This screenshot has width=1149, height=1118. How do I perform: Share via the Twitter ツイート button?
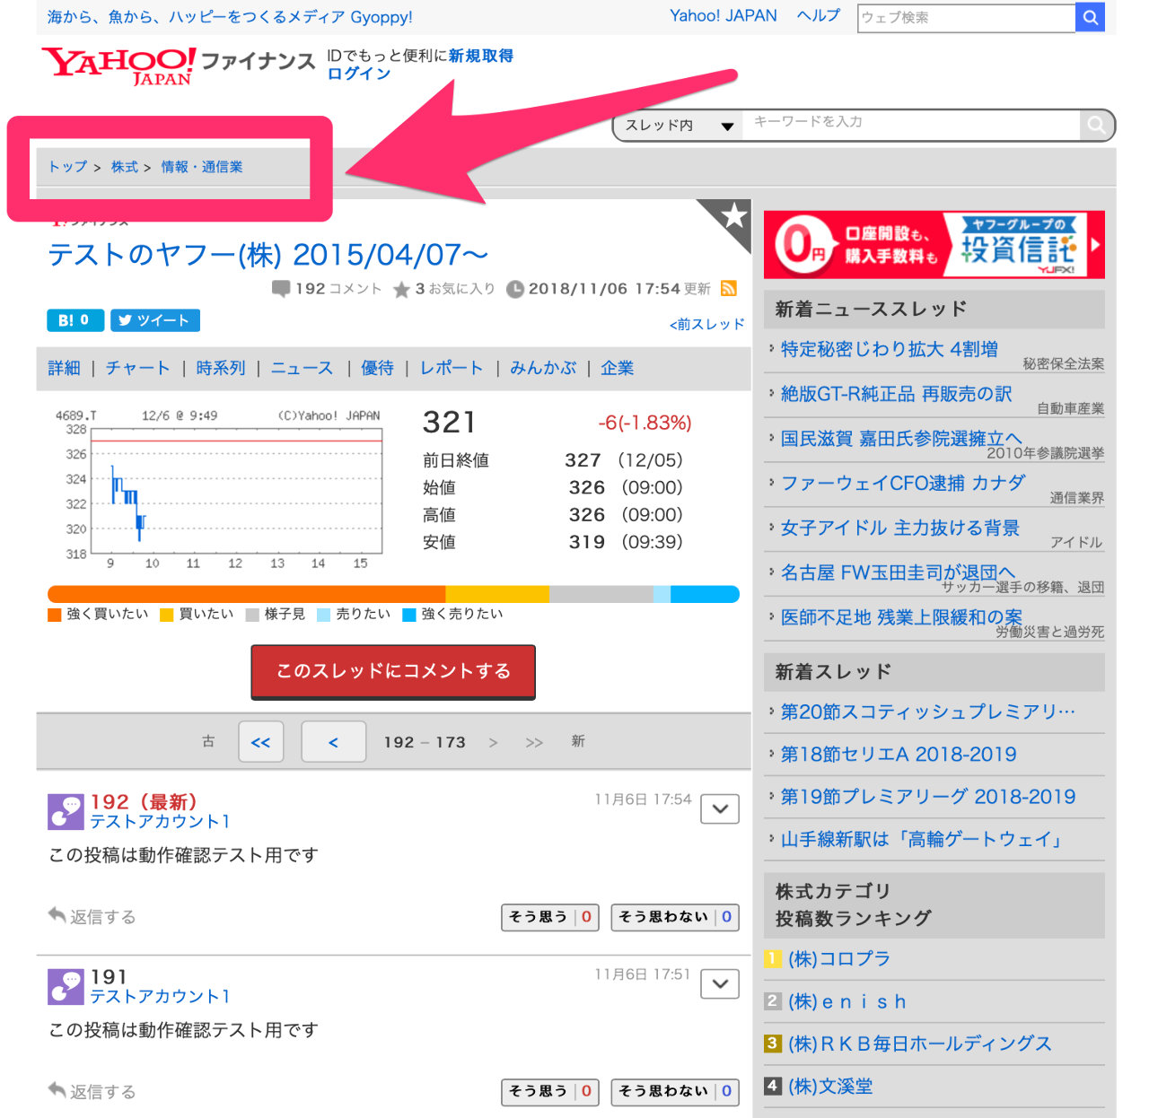point(155,320)
